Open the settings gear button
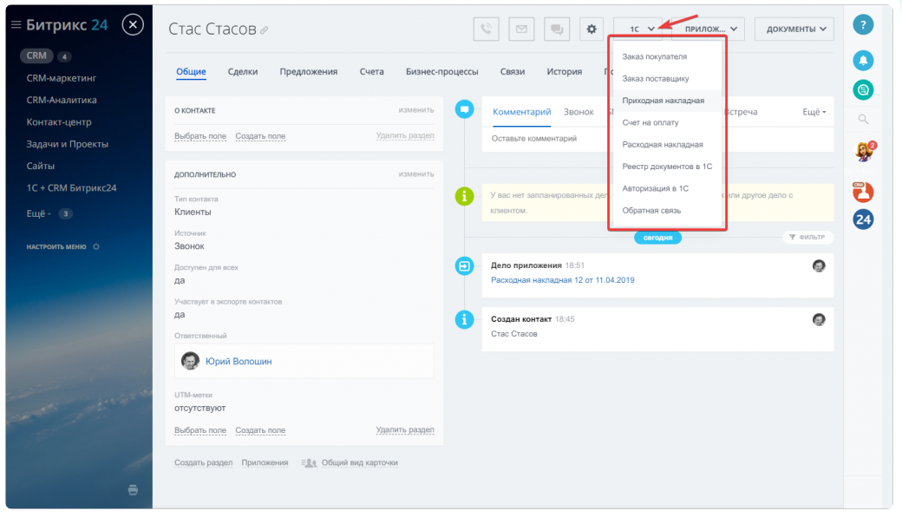Screen dimensions: 902x517 click(x=592, y=29)
